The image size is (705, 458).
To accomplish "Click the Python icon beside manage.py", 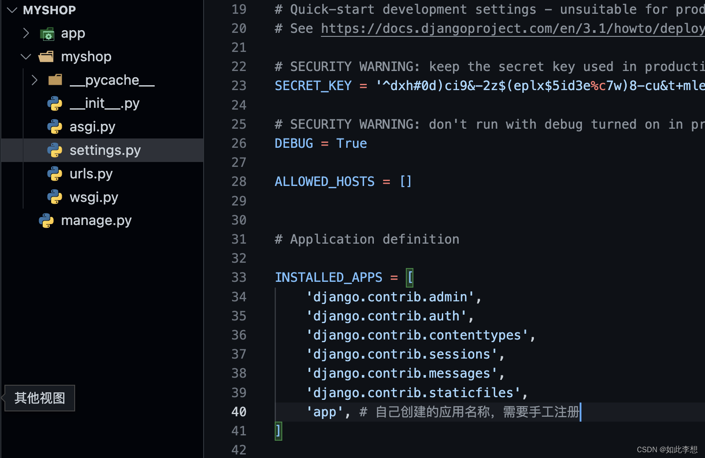I will pyautogui.click(x=46, y=221).
